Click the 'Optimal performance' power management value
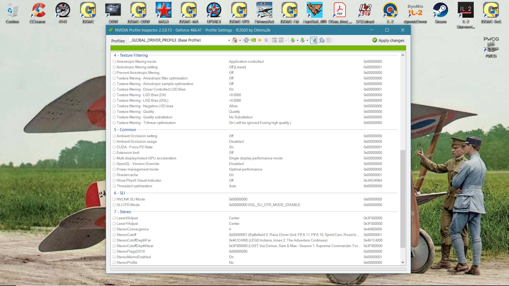 (x=245, y=169)
